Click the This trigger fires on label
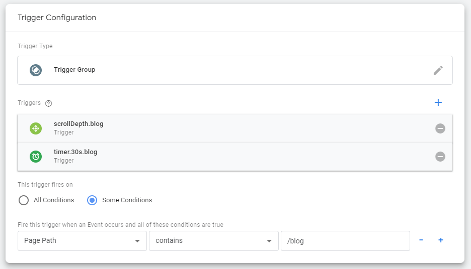 (45, 185)
